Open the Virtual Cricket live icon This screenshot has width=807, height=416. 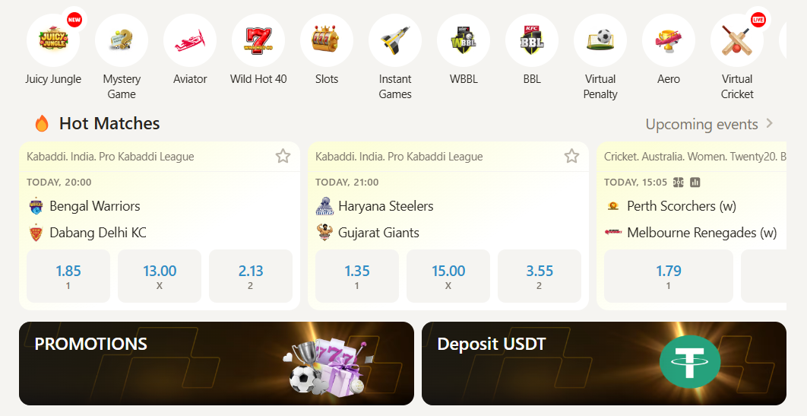coord(737,40)
